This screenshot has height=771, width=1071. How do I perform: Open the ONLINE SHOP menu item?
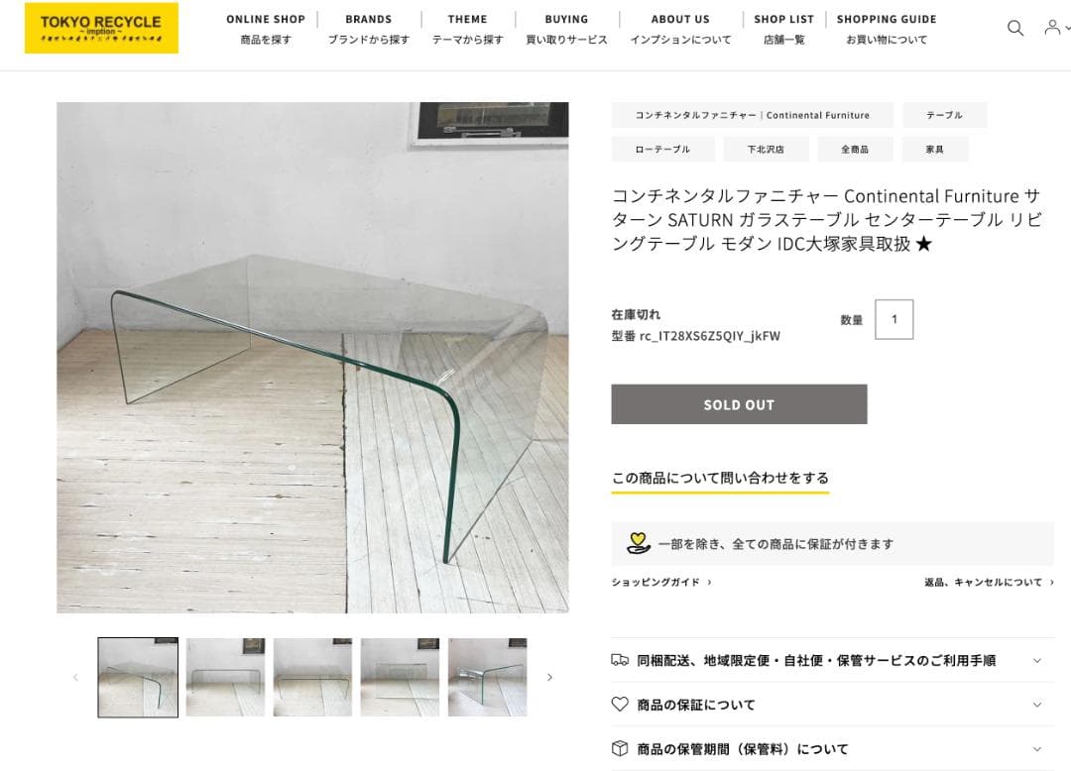click(266, 29)
